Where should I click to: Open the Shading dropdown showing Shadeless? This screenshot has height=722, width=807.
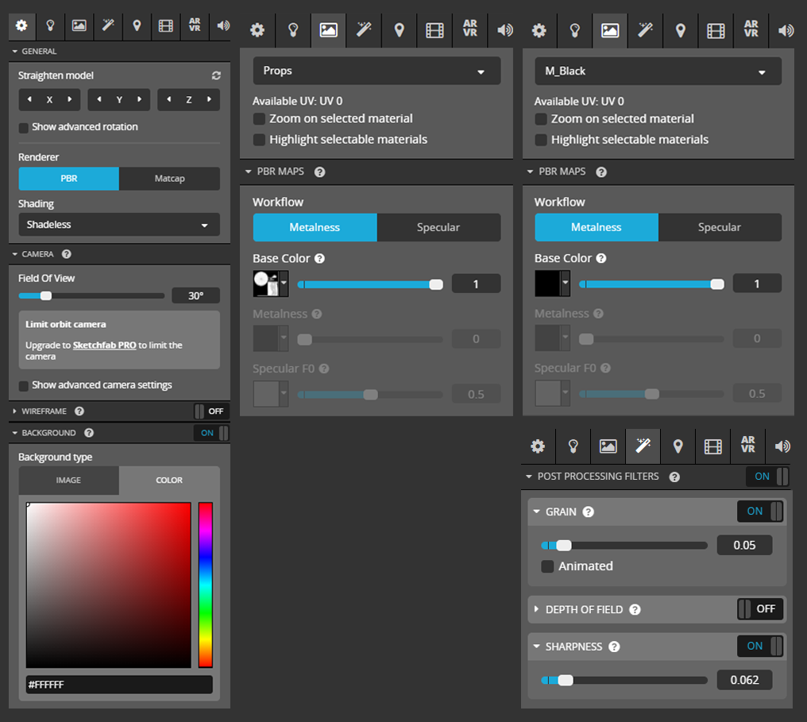point(119,225)
